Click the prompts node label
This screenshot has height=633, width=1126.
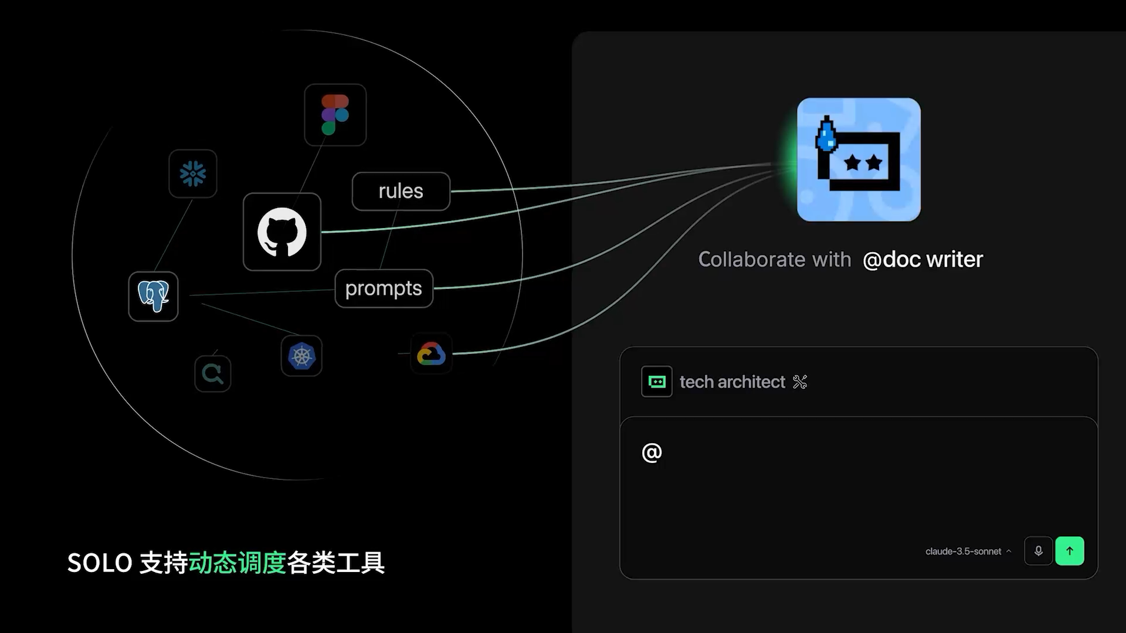384,288
